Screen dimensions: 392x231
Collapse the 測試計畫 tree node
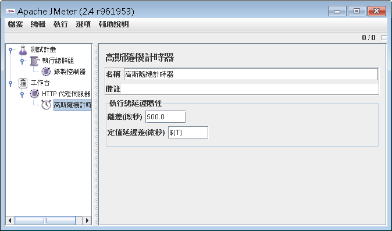pyautogui.click(x=10, y=50)
